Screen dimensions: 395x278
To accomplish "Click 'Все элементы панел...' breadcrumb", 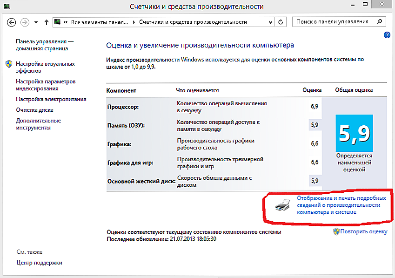I will click(100, 22).
